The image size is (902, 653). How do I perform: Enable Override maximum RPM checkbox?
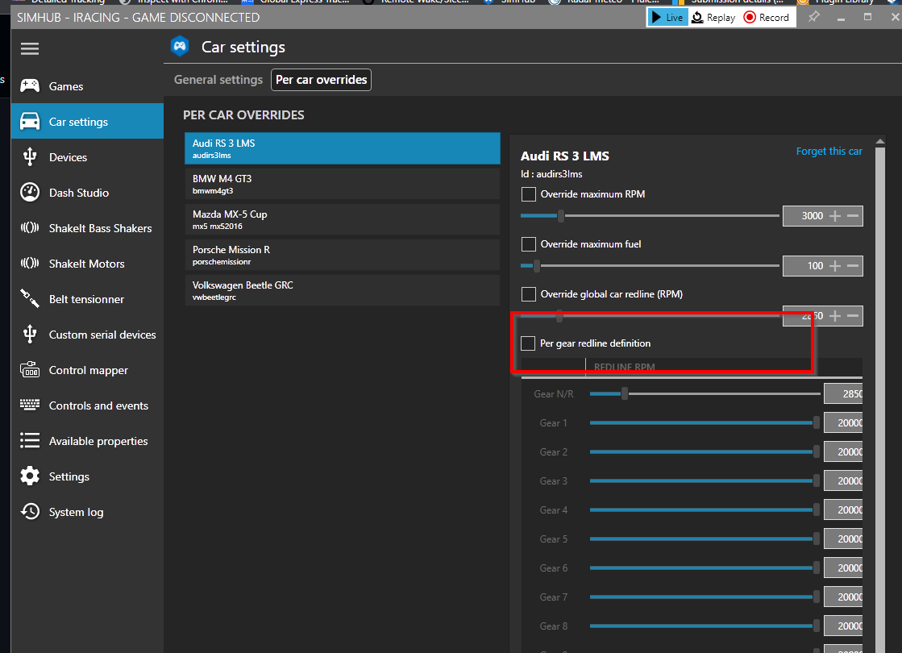[529, 194]
